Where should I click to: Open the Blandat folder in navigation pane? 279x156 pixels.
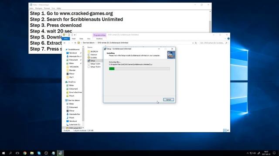click(x=71, y=70)
